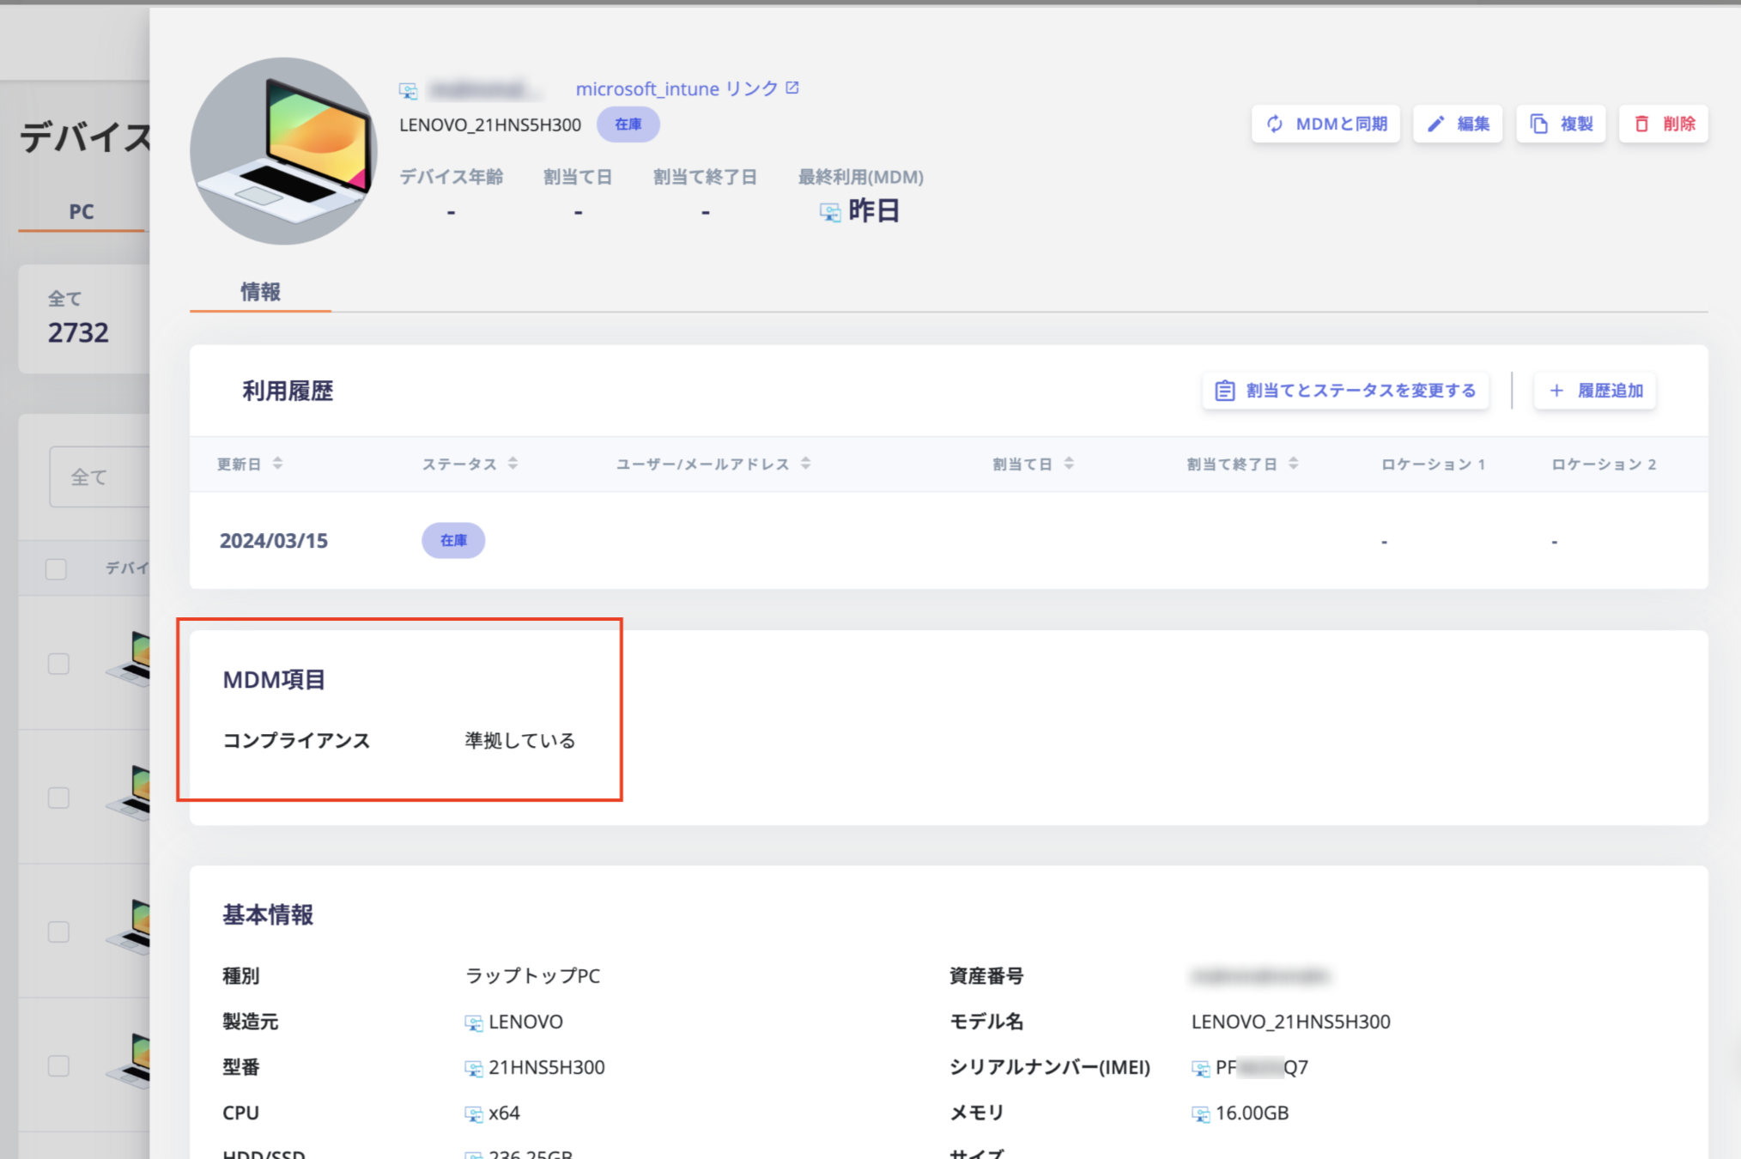This screenshot has width=1741, height=1159.
Task: Open the microsoft_intune リンク
Action: (676, 88)
